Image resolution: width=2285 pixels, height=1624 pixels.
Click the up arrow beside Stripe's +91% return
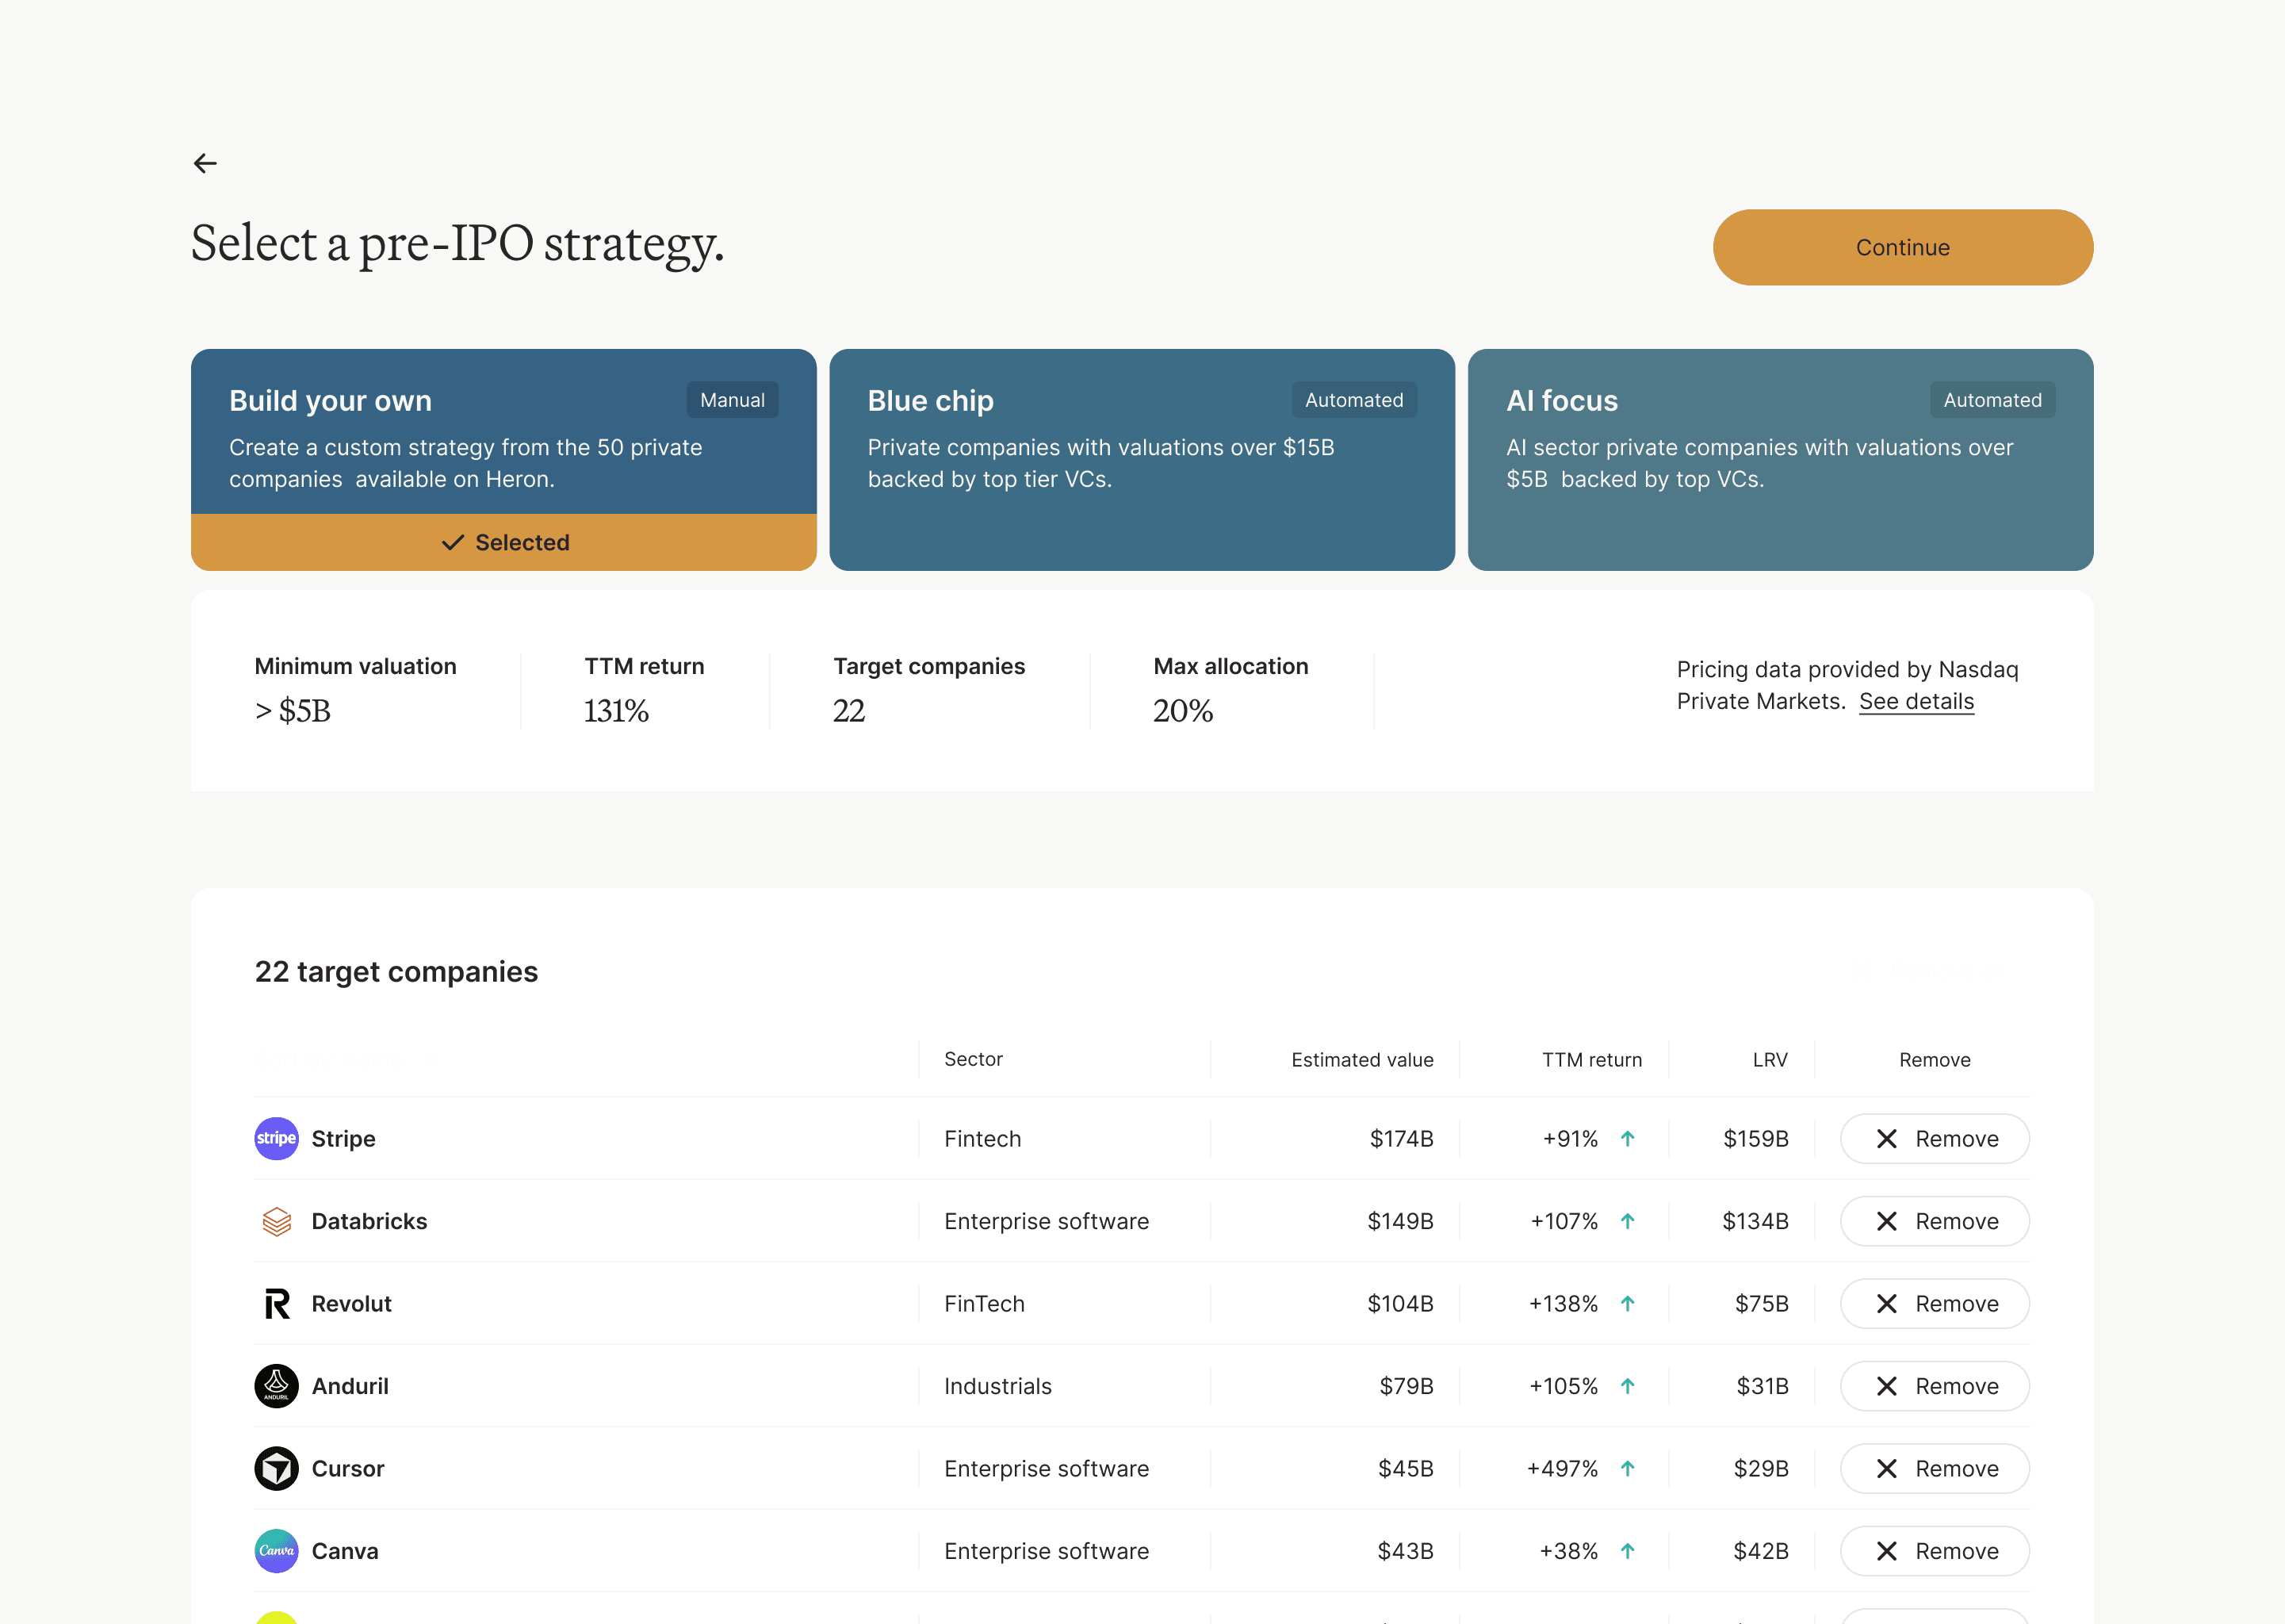point(1627,1139)
